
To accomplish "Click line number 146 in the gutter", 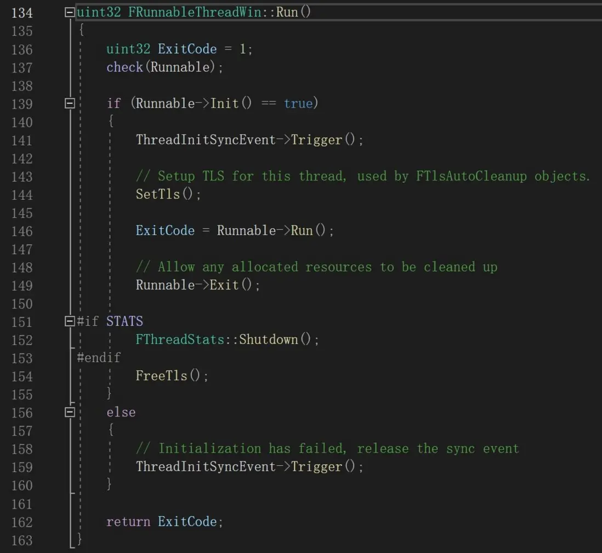I will click(x=22, y=231).
